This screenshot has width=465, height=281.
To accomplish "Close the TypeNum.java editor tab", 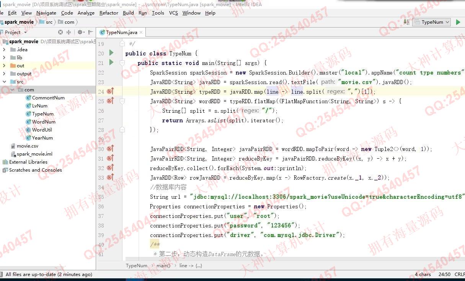I will pos(141,32).
